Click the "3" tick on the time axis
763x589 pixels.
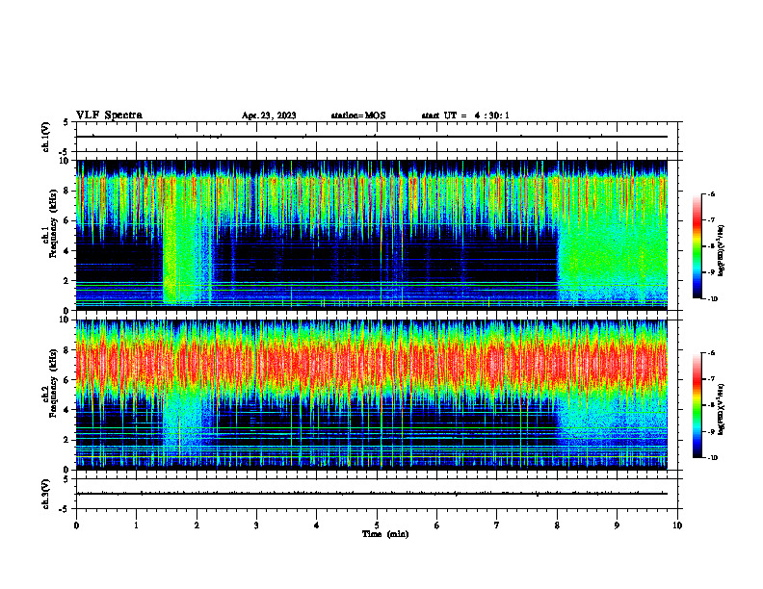[x=256, y=525]
